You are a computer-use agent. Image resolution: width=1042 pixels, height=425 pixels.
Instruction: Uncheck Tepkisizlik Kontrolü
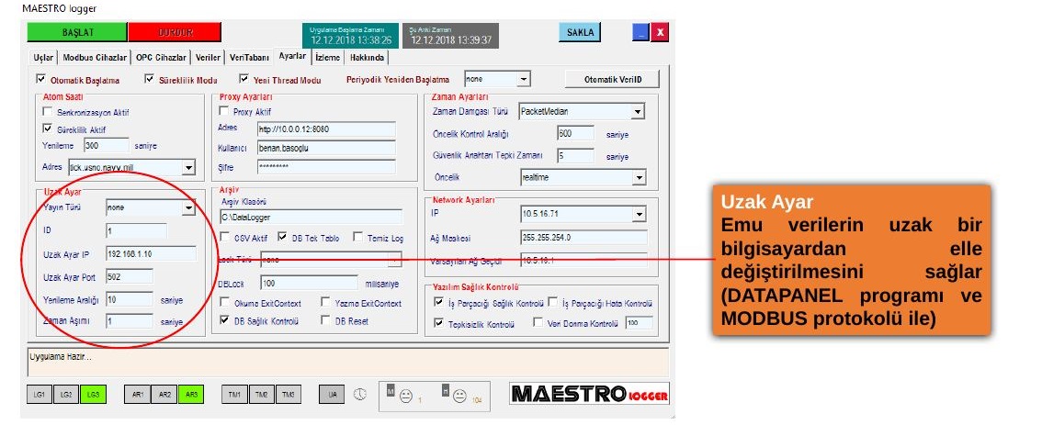point(438,323)
